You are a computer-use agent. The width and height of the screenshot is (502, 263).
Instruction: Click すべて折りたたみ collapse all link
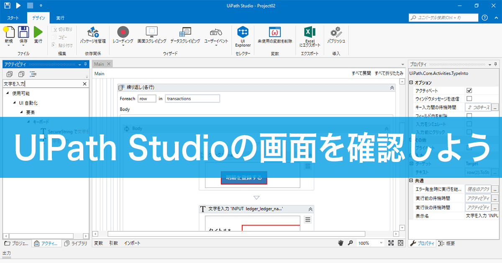(389, 73)
